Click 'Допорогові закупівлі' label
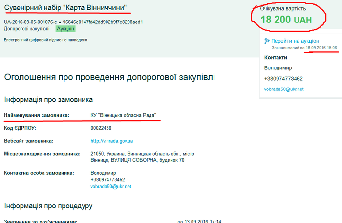The image size is (342, 223). pos(27,29)
